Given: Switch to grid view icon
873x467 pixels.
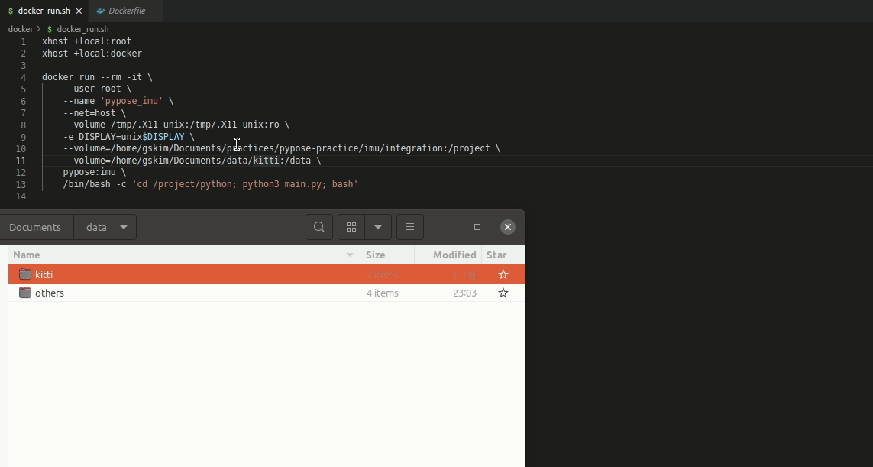Looking at the screenshot, I should pyautogui.click(x=351, y=227).
